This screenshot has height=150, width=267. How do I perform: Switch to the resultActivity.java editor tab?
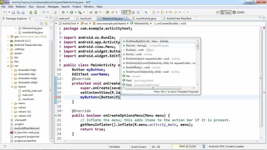(146, 18)
